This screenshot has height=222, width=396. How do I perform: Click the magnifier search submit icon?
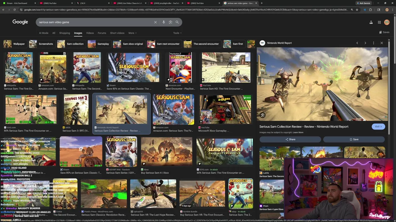(177, 22)
